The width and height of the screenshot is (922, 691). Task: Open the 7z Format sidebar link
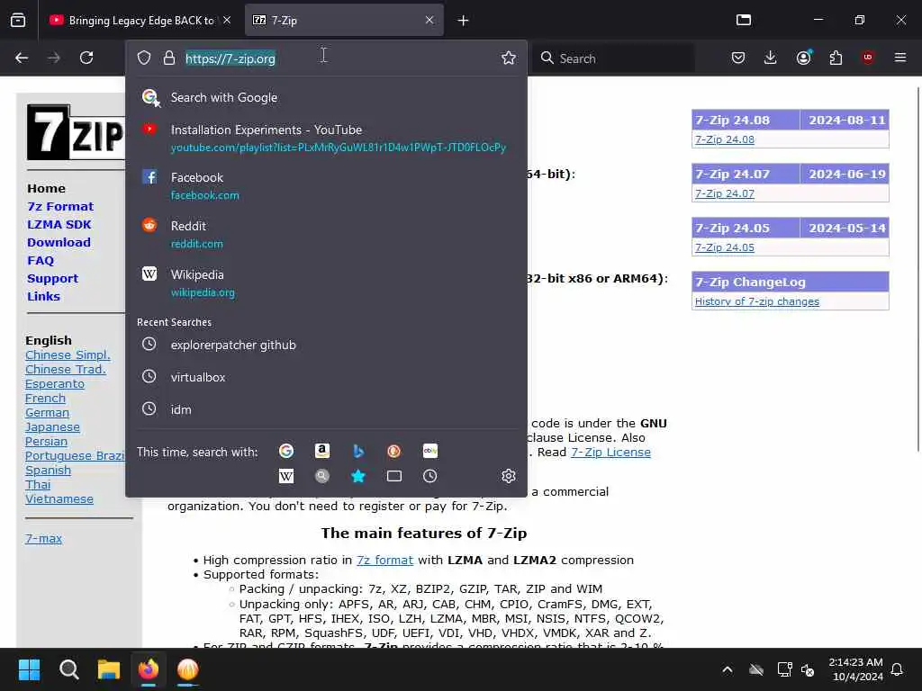pos(60,206)
